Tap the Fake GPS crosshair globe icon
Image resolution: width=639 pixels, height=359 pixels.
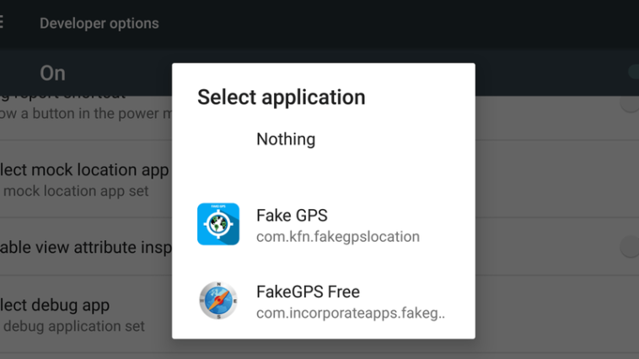(x=218, y=224)
